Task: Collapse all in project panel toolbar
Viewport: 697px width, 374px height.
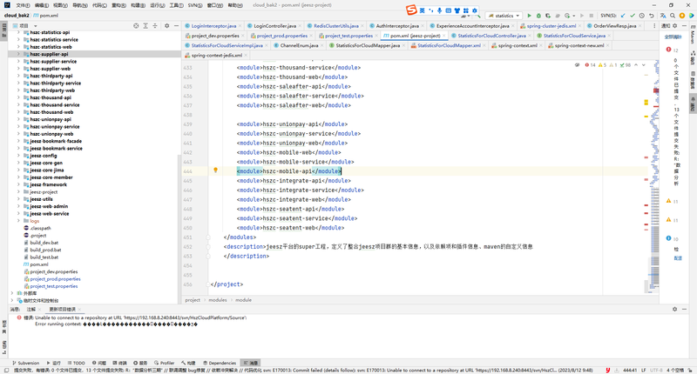Action: (155, 26)
